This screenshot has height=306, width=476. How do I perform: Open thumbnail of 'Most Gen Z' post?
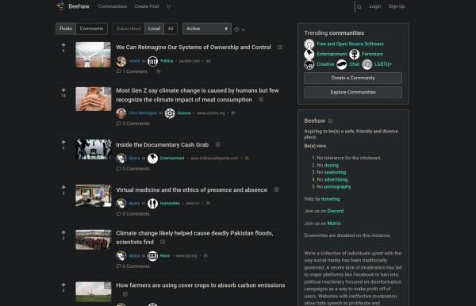(93, 99)
